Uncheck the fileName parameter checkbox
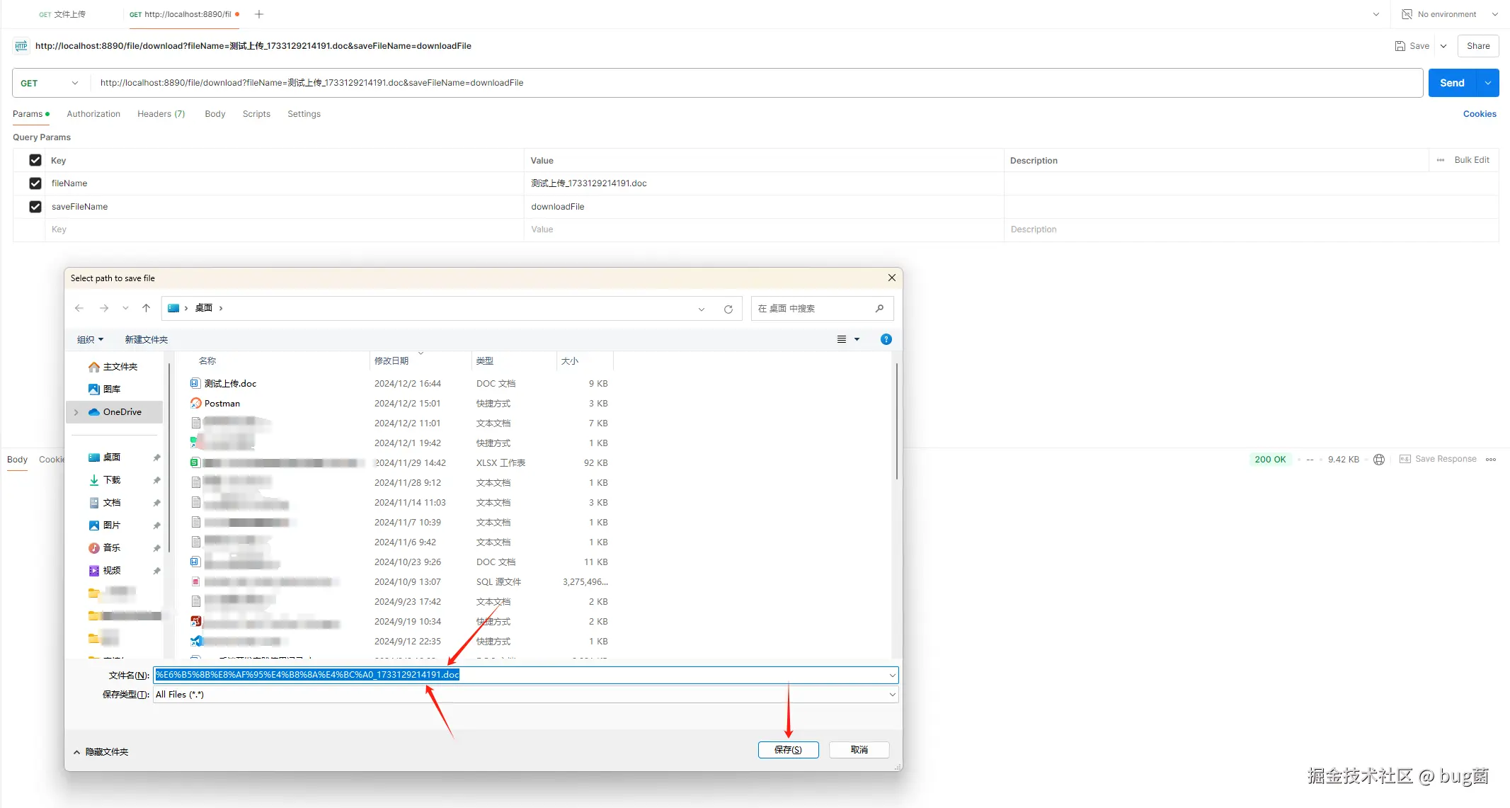 pos(35,183)
